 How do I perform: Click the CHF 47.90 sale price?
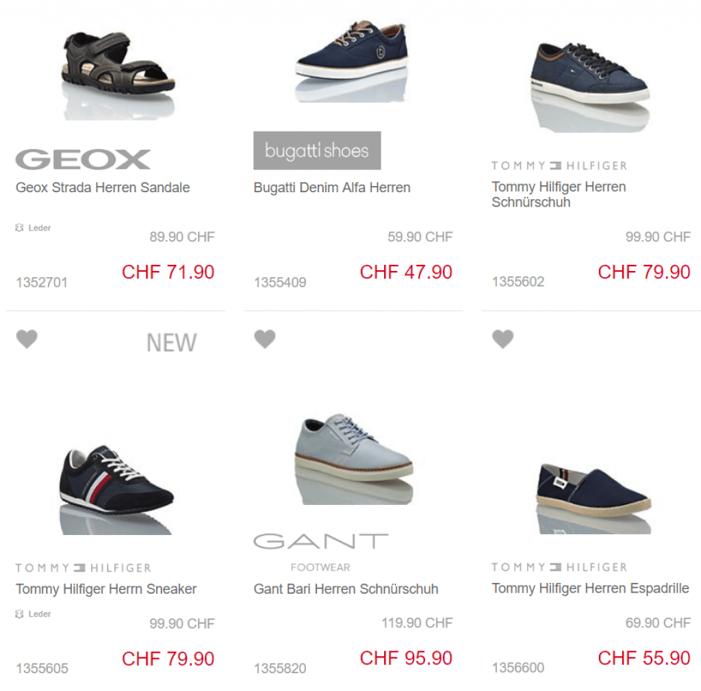click(x=406, y=272)
